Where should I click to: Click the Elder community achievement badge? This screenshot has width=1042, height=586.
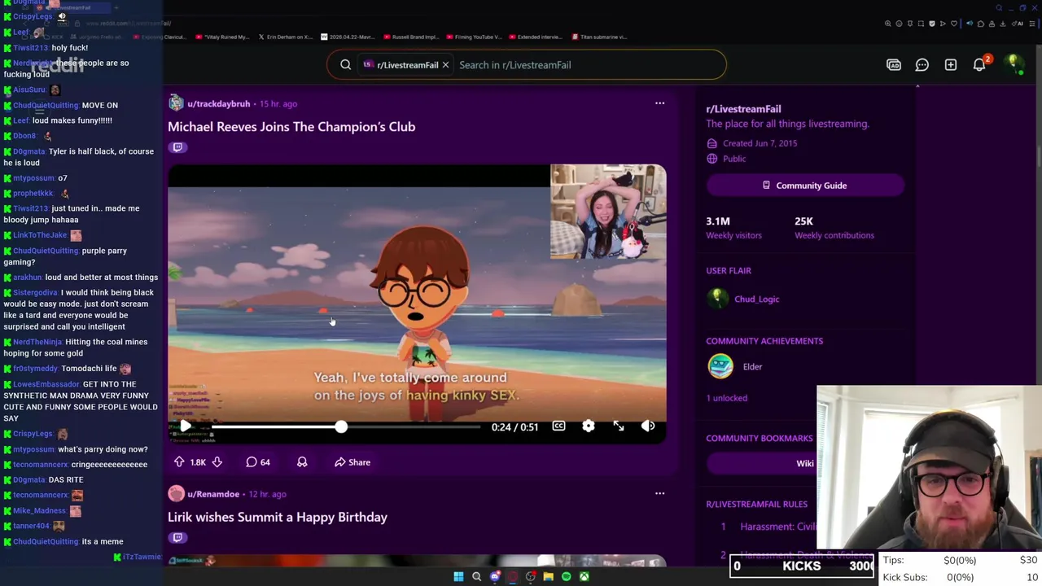[720, 366]
